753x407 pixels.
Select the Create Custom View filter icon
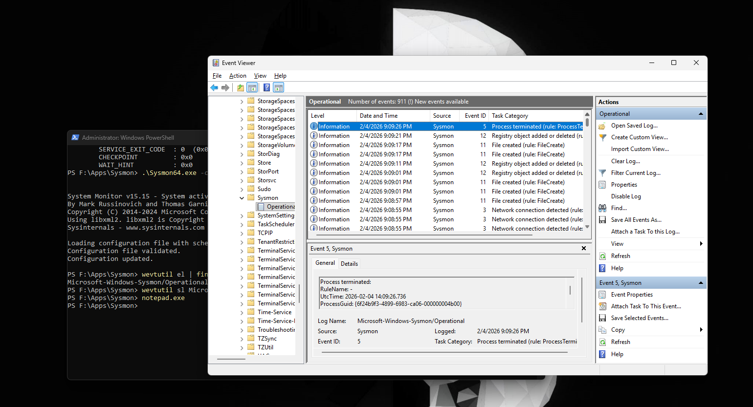click(603, 137)
